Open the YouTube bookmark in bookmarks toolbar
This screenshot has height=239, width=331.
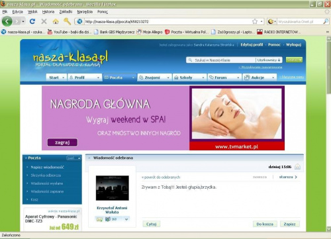tap(70, 32)
